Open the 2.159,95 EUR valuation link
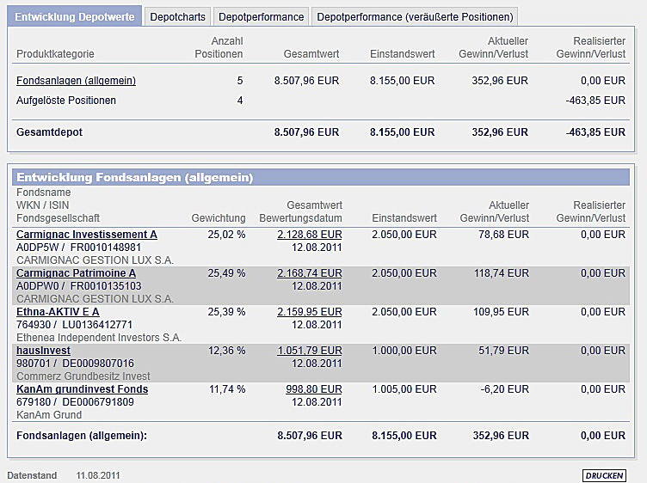The width and height of the screenshot is (647, 483). tap(310, 312)
